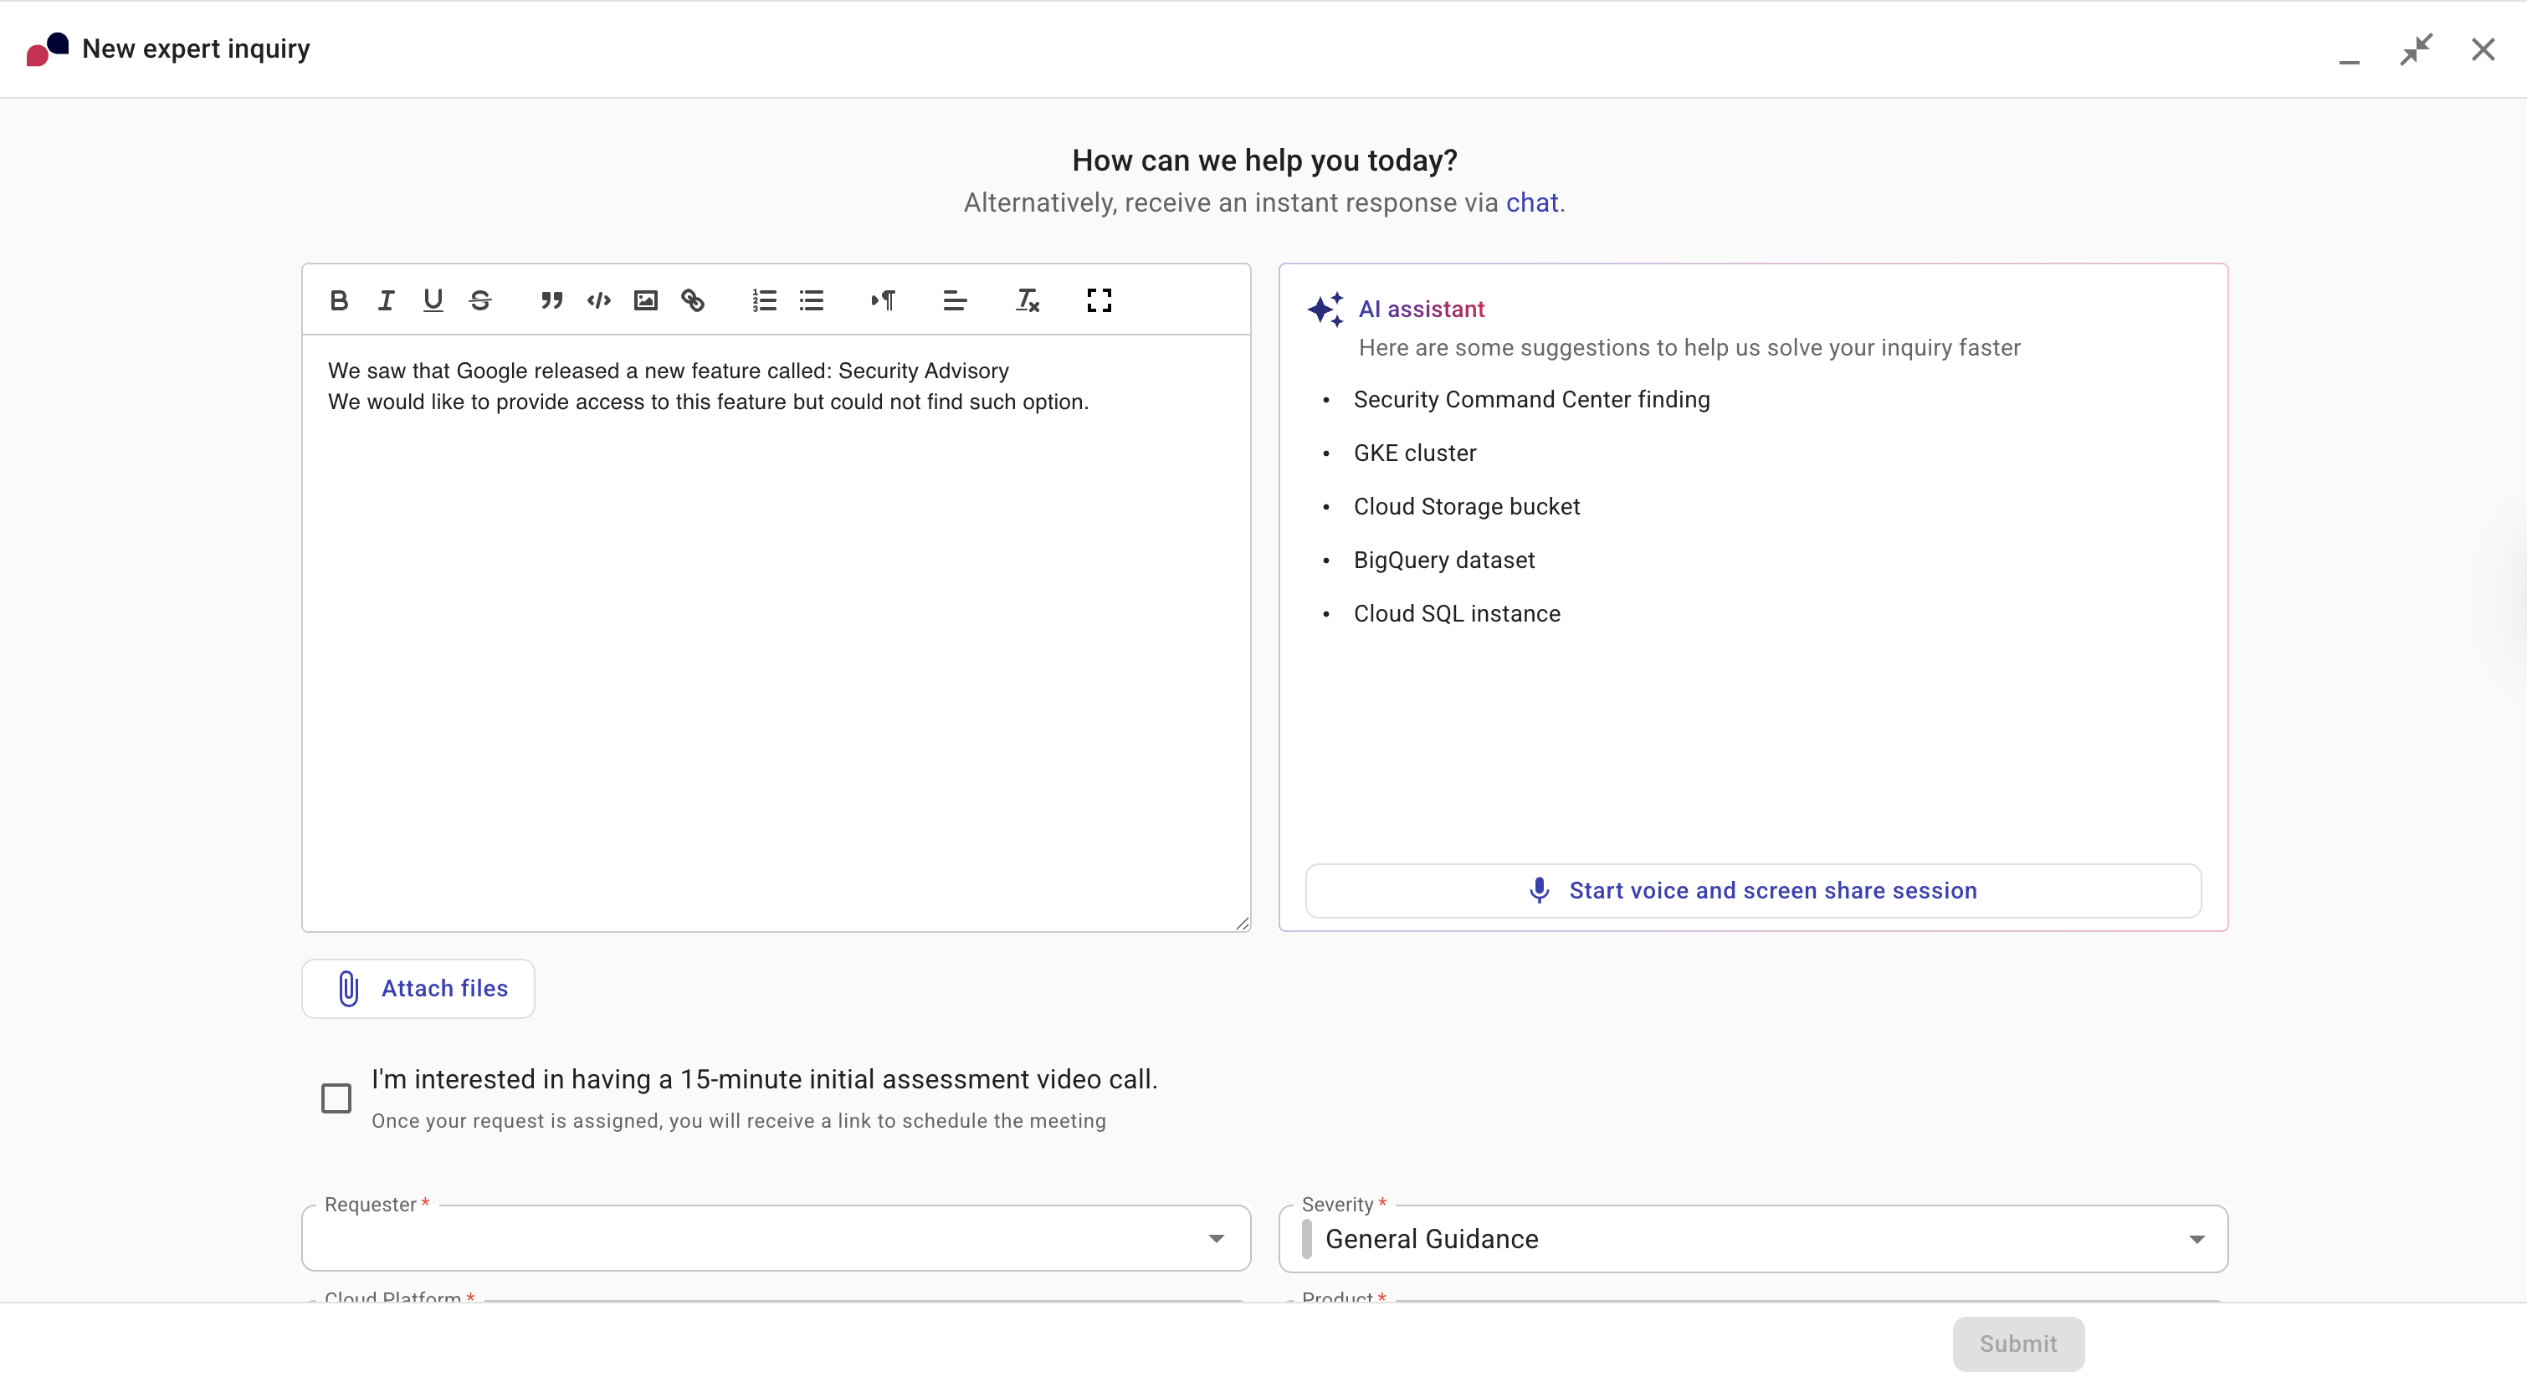The width and height of the screenshot is (2527, 1377).
Task: Enable the 15-minute initial assessment video call
Action: (x=336, y=1098)
